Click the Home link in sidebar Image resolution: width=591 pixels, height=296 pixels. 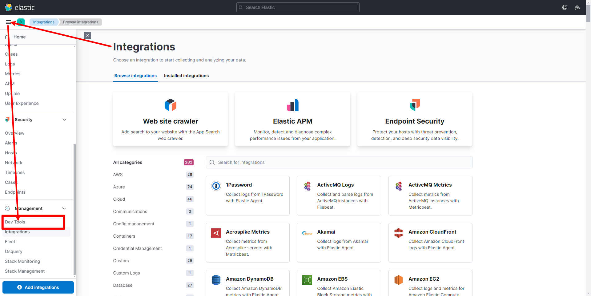point(20,37)
